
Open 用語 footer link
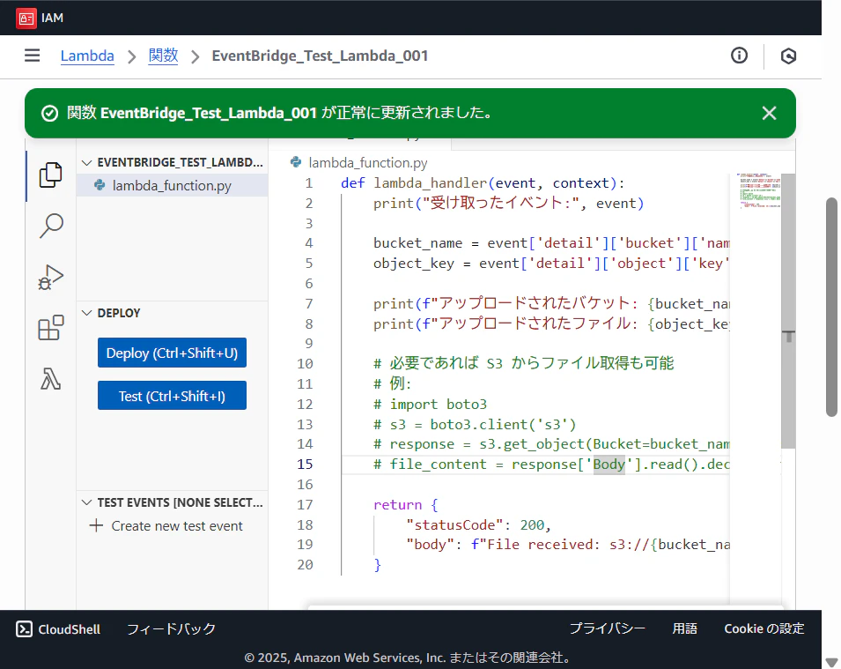coord(685,628)
